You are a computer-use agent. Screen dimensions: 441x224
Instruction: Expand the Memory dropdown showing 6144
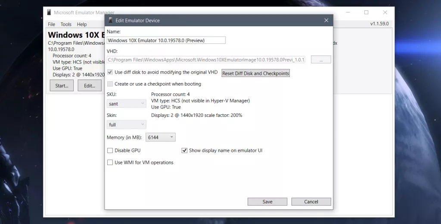click(x=161, y=137)
